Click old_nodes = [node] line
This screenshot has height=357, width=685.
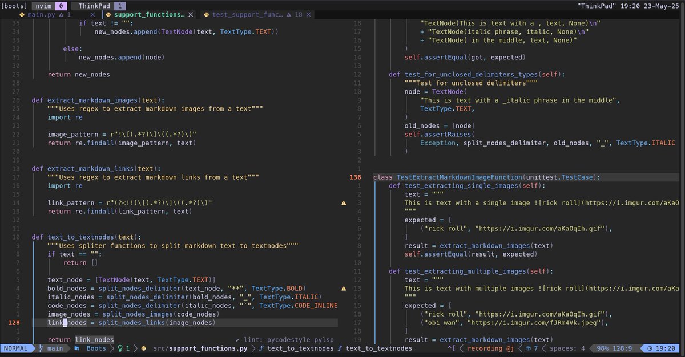pos(440,126)
